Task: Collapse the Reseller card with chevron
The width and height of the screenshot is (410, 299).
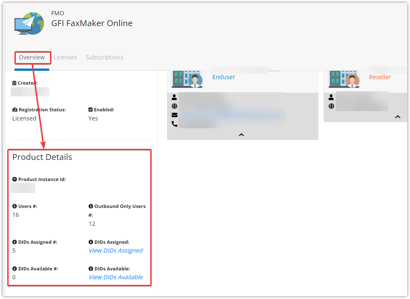Action: point(398,117)
